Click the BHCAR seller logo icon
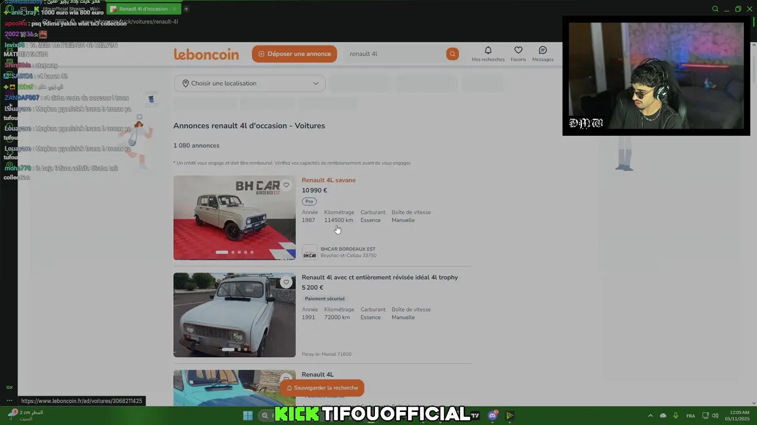This screenshot has width=757, height=425. (309, 253)
